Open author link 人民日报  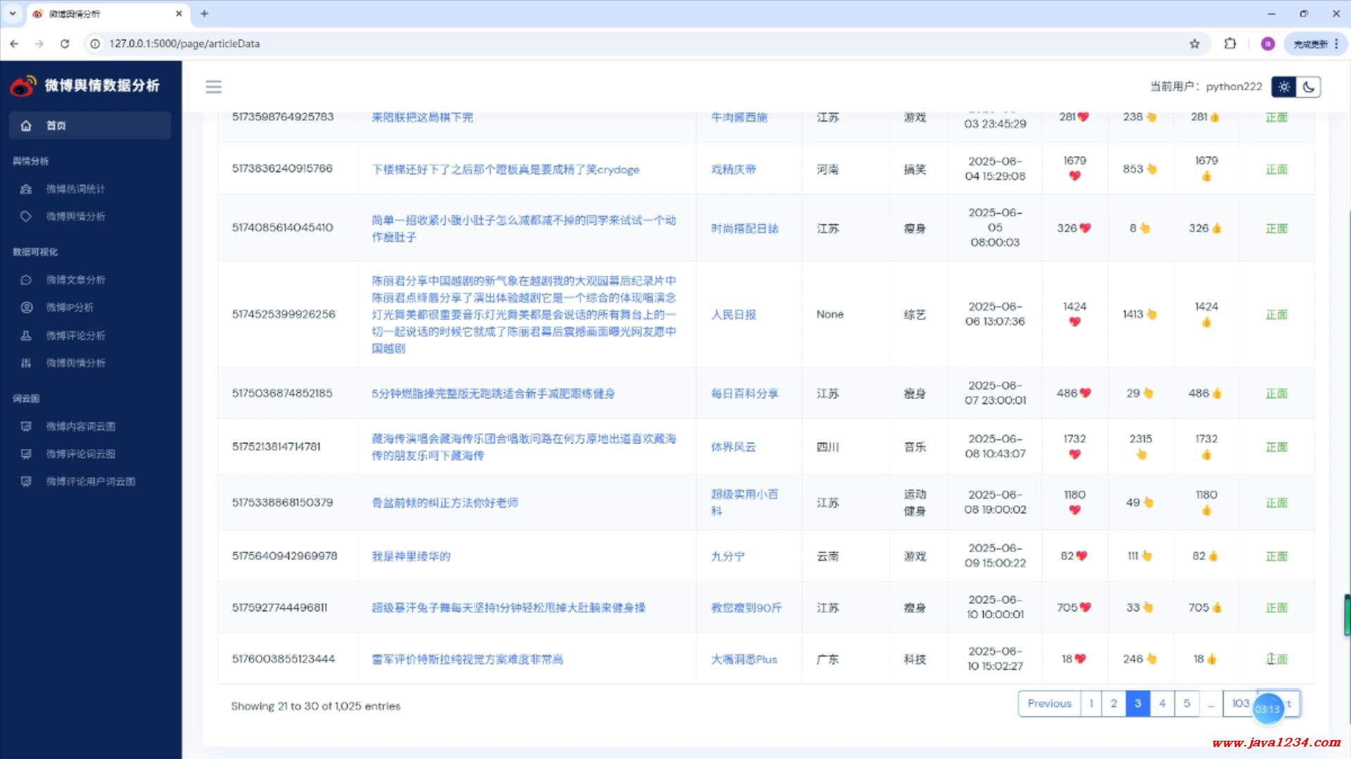click(x=733, y=314)
